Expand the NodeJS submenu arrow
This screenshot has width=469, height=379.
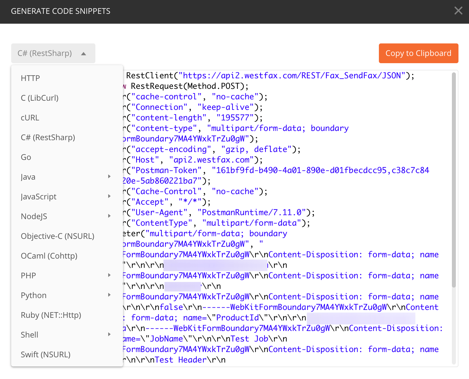point(109,216)
